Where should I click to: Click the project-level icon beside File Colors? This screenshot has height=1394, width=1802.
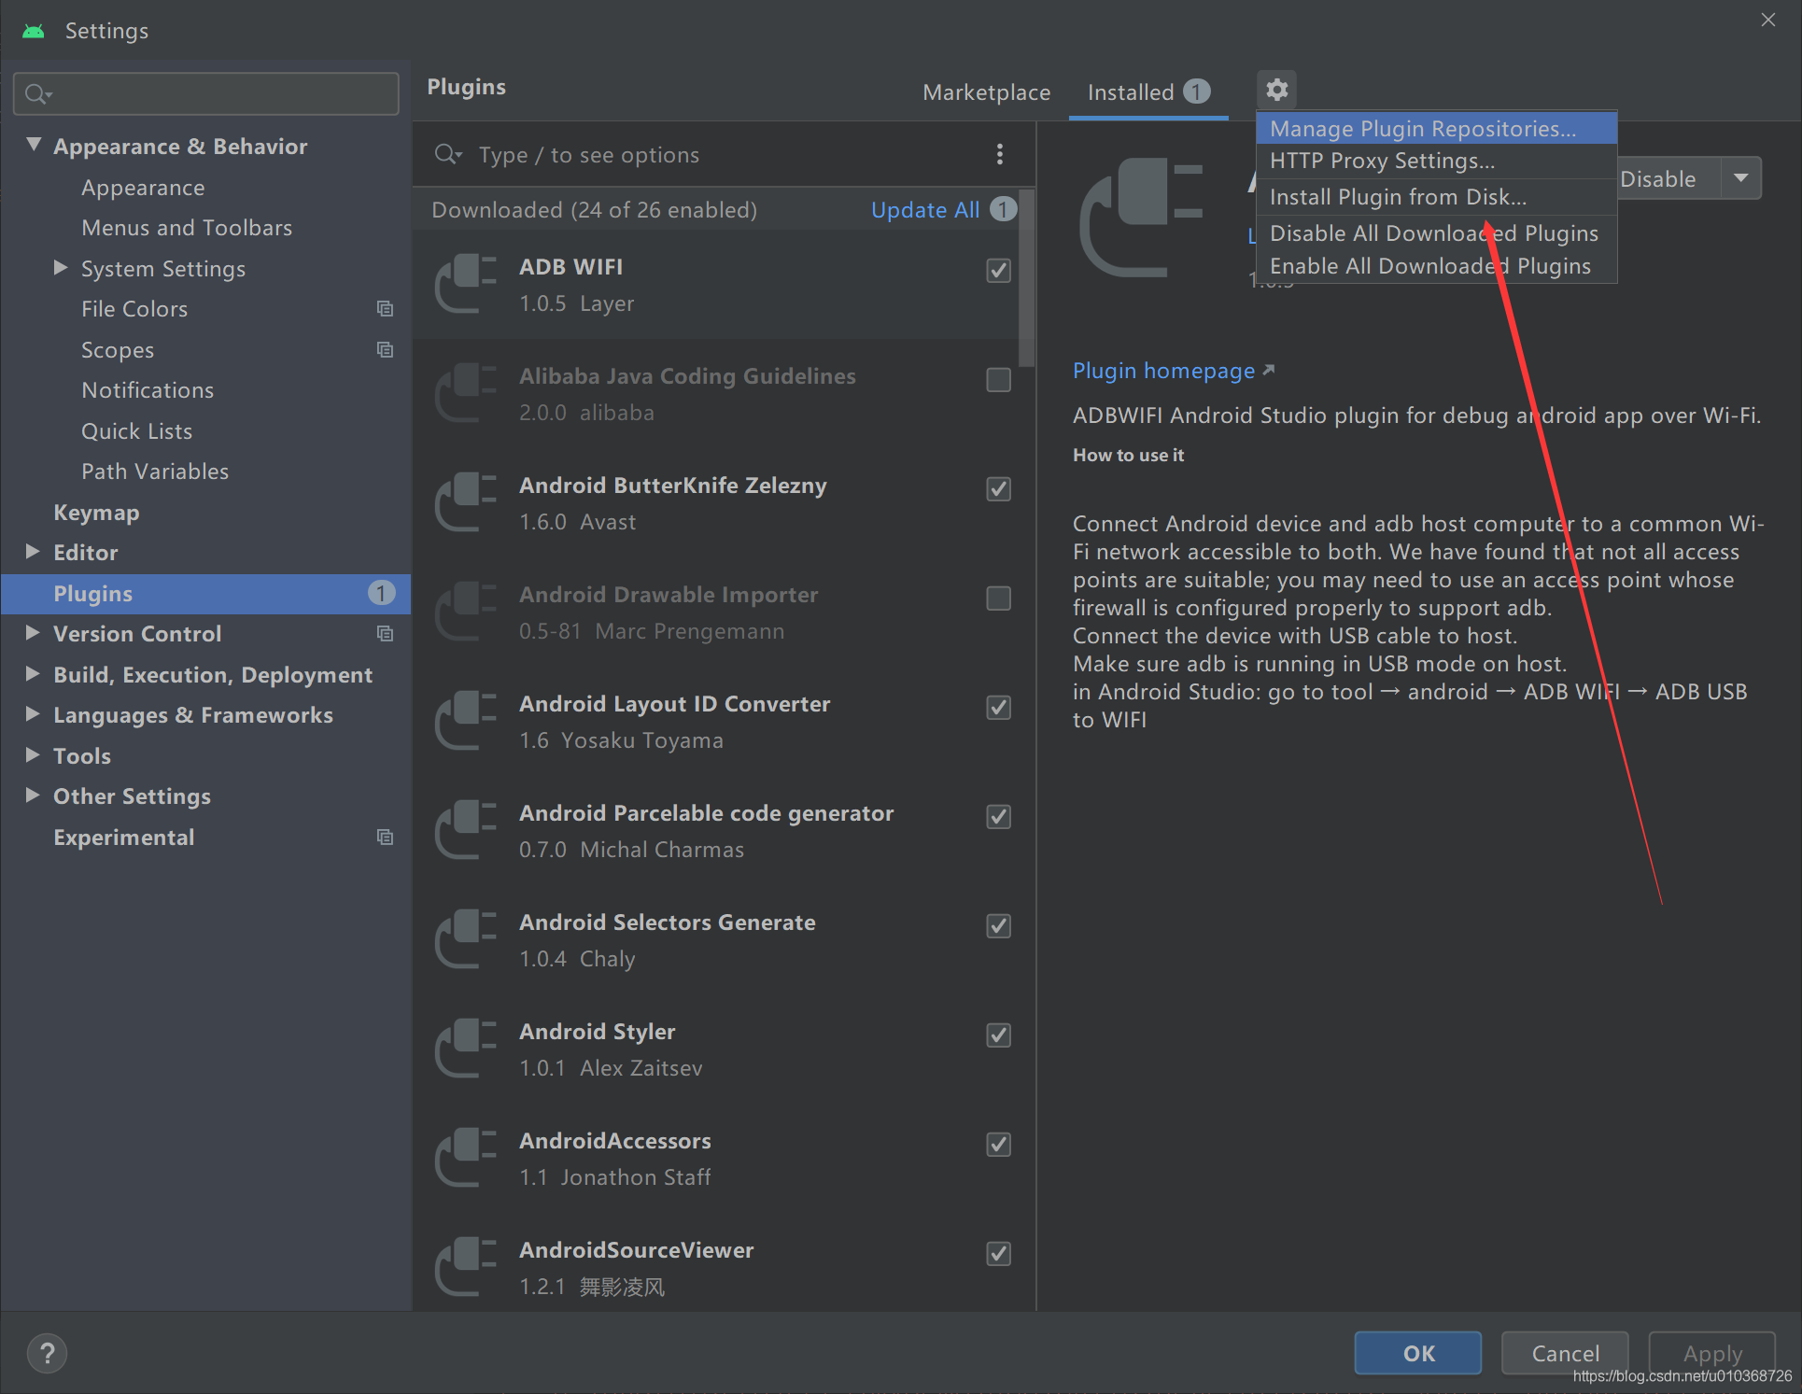[385, 308]
